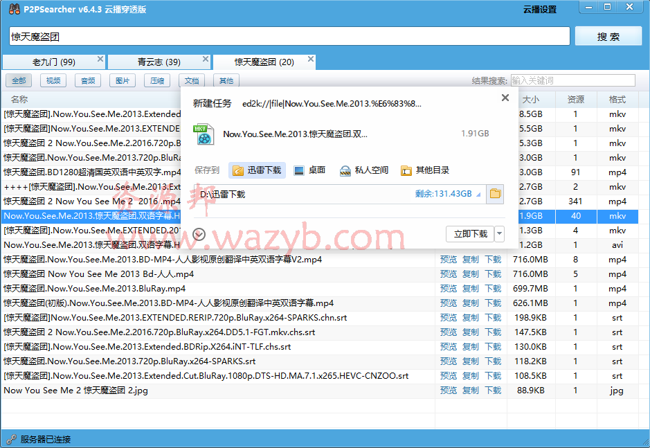Open 云播设置 in title bar
This screenshot has height=448, width=650.
(540, 9)
